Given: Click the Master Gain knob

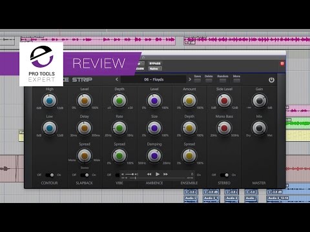Looking at the screenshot, I should 259,101.
